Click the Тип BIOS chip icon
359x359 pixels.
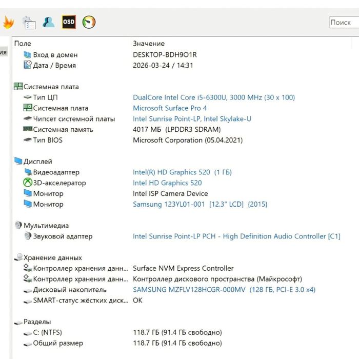tap(28, 139)
